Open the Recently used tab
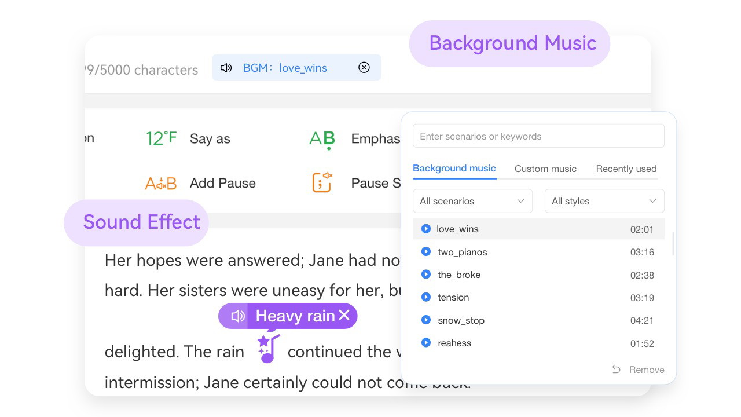741x417 pixels. pos(626,169)
